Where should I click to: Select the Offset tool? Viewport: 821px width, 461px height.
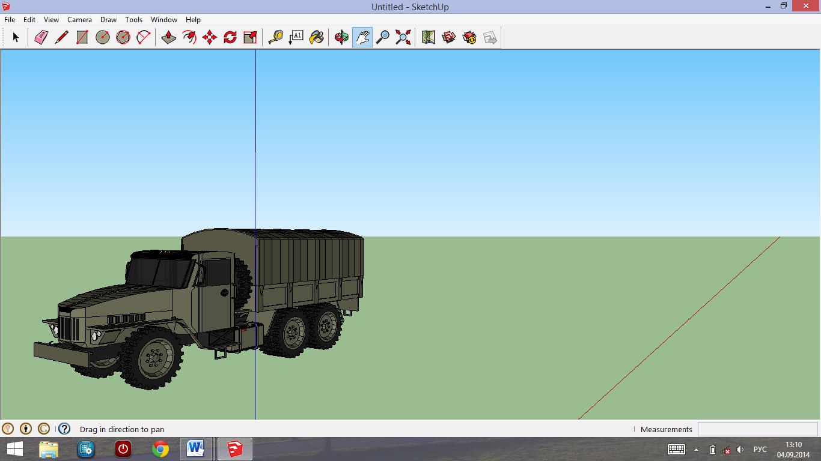coord(189,37)
